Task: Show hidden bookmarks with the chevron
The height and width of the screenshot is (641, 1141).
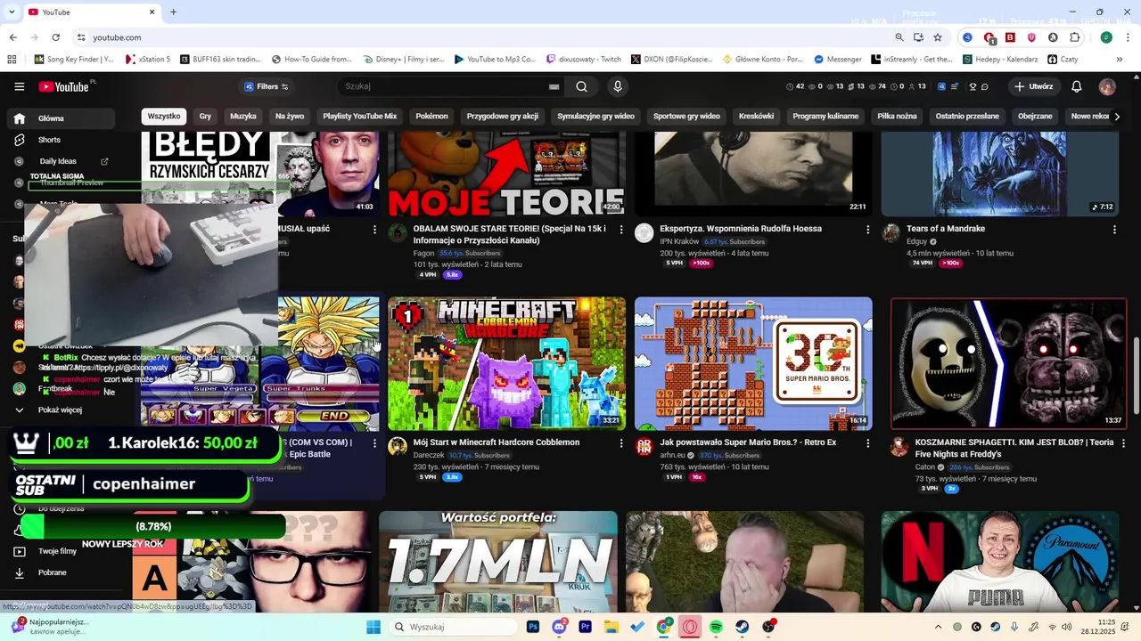Action: 1119,60
